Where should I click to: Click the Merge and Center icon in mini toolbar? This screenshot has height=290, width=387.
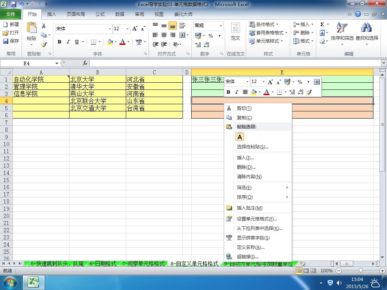click(x=317, y=82)
